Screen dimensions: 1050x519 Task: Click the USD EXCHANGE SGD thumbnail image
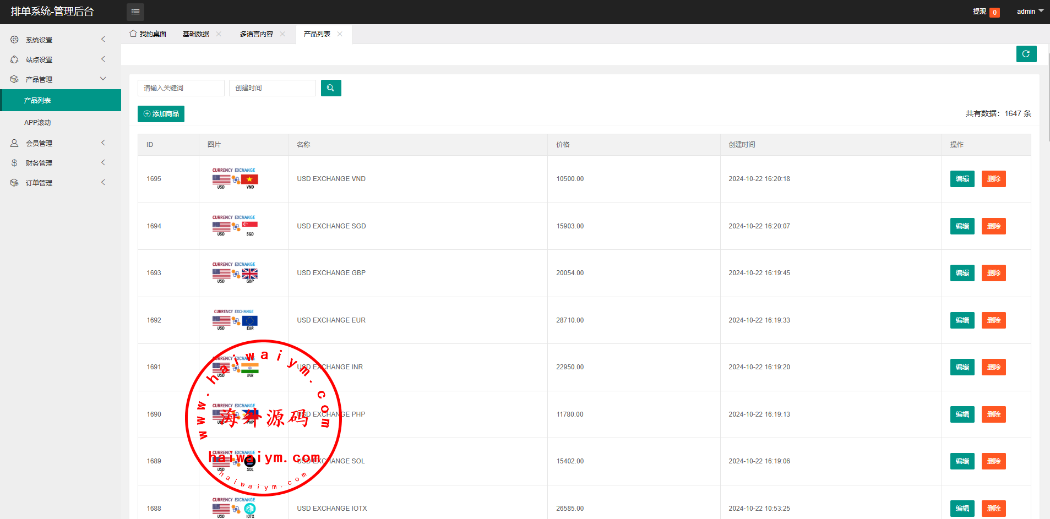[x=235, y=226]
